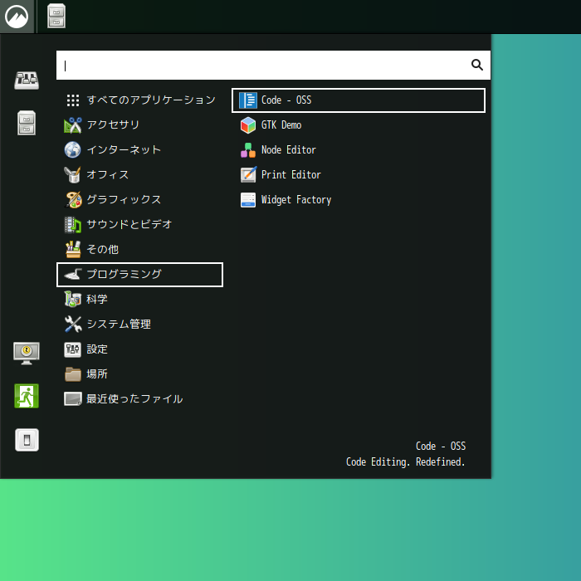
Task: Click the wrench-screwdriver icon for システム管理
Action: click(x=73, y=325)
